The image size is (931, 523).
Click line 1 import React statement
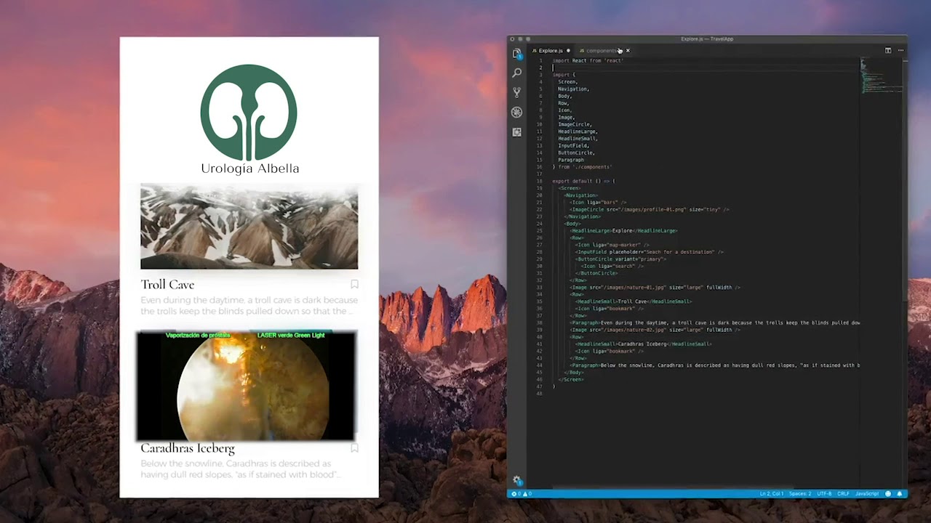pos(588,61)
